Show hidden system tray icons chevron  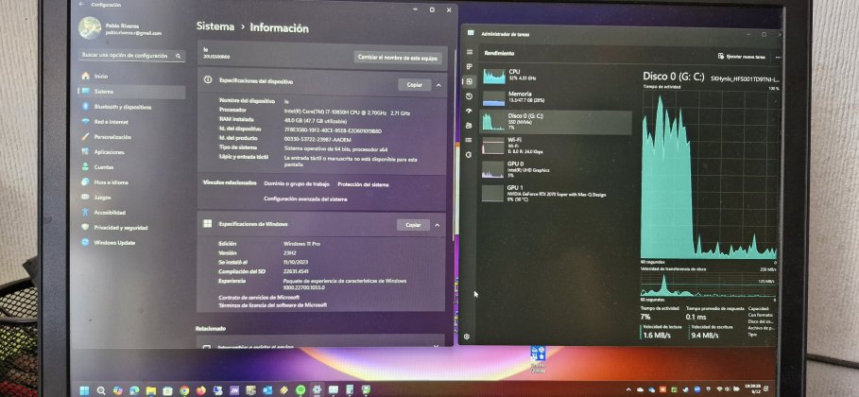click(x=629, y=388)
